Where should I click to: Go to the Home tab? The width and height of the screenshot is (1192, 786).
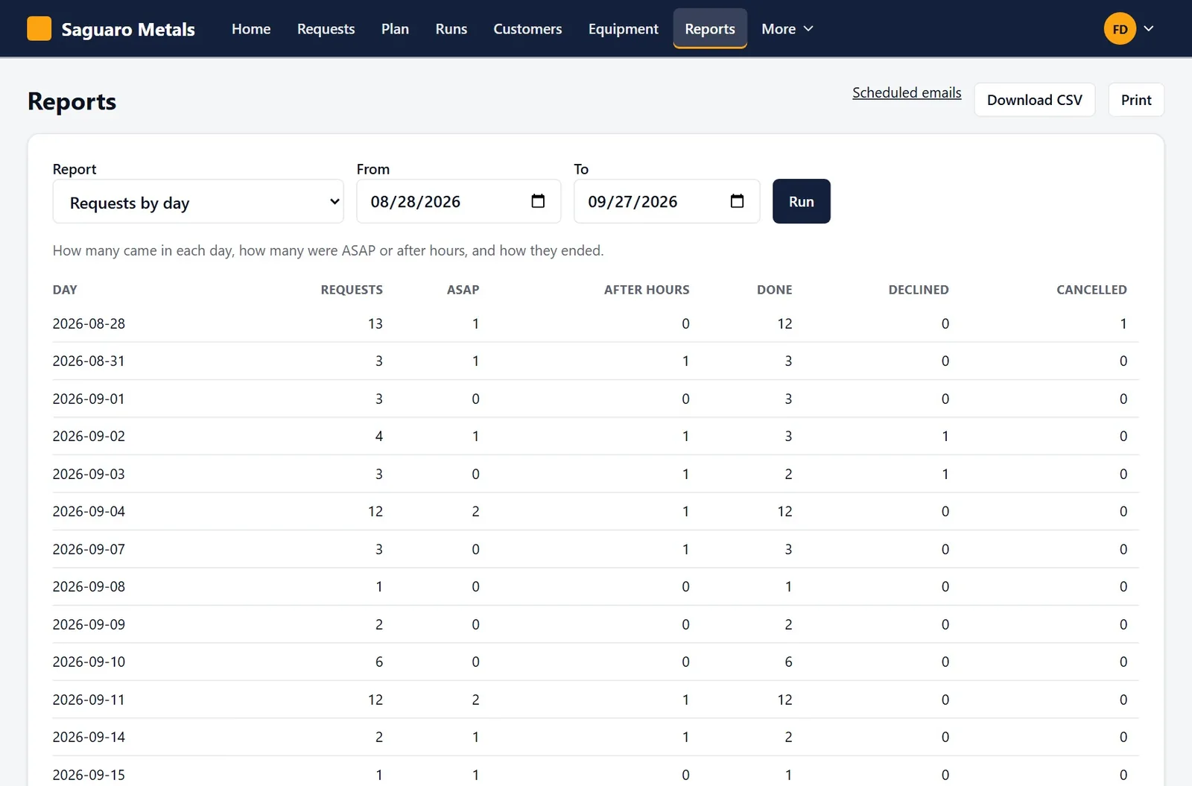coord(251,29)
